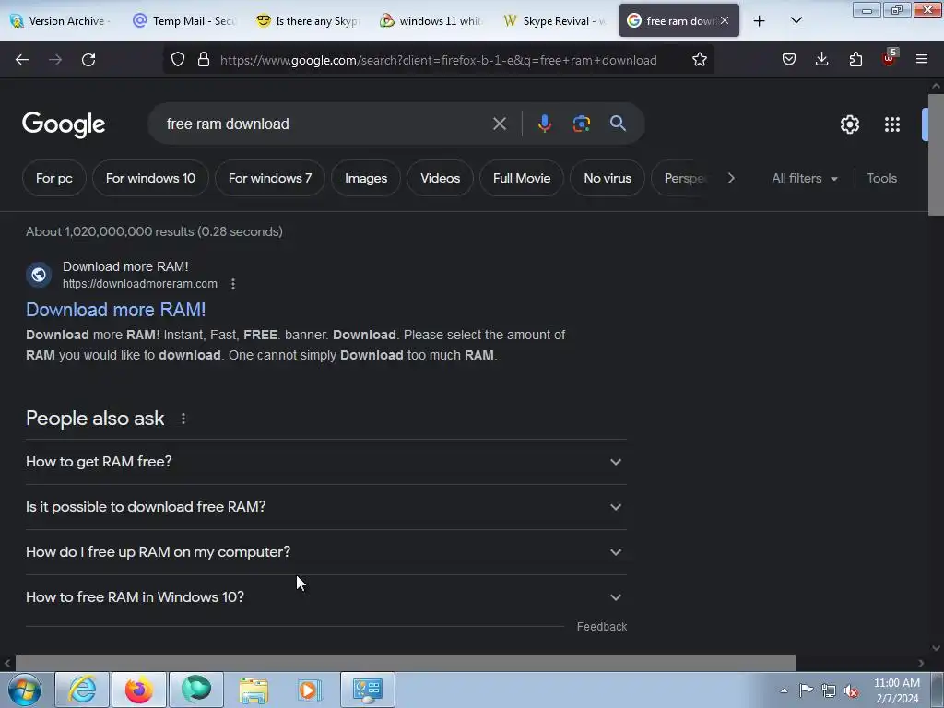The width and height of the screenshot is (944, 708).
Task: Click the Google logo
Action: (x=64, y=124)
